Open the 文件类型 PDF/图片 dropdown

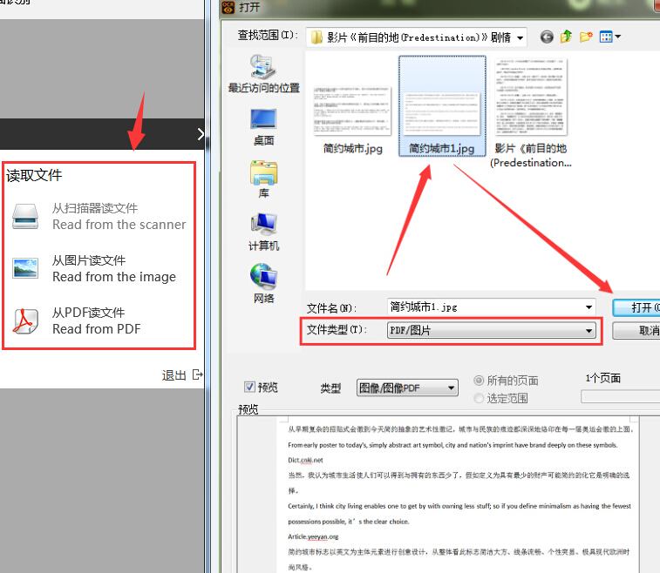click(x=491, y=330)
